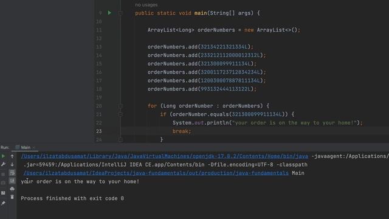Click 'equals' call on line 21
The image size is (389, 219).
point(219,114)
